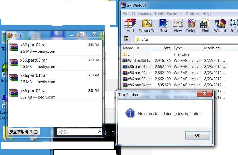This screenshot has height=155, width=238.
Task: Maximize the 下載 downloads window
Action: click(x=82, y=34)
